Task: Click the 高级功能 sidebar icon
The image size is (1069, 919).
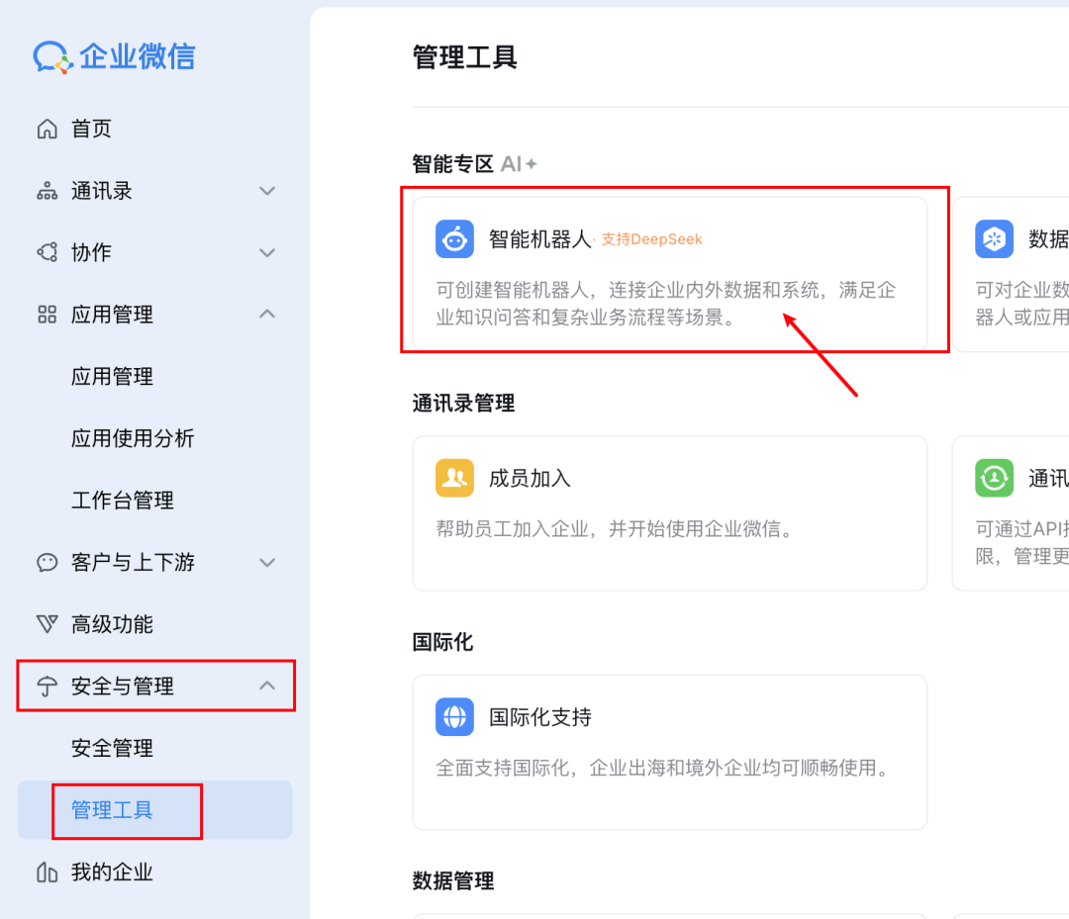Action: click(x=46, y=624)
